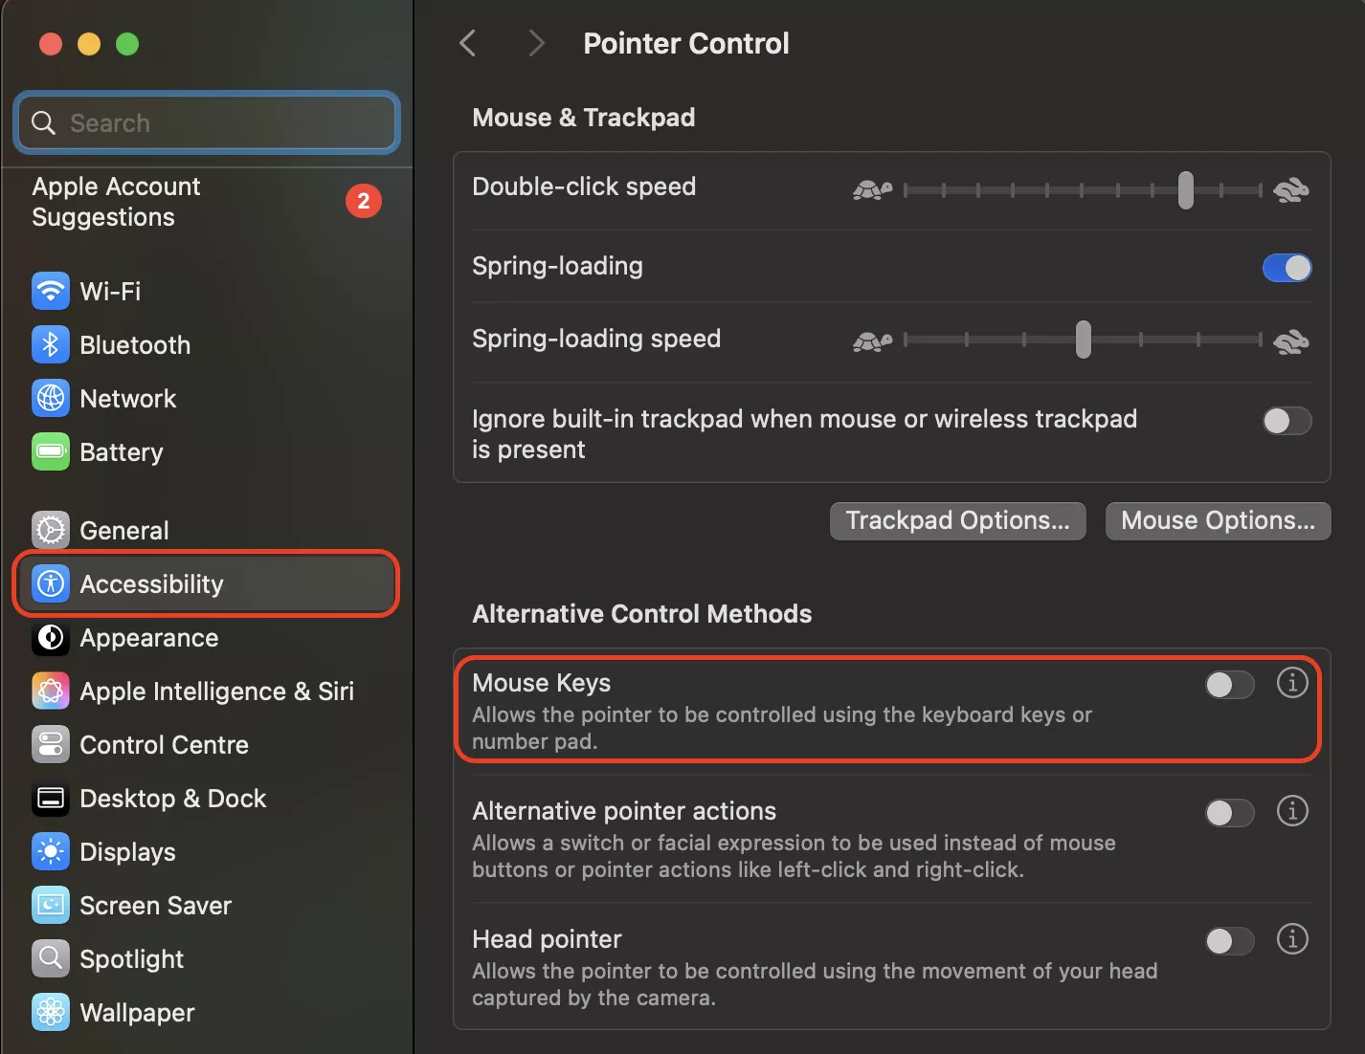Screen dimensions: 1365x1054
Task: Open Control Centre icon in sidebar
Action: tap(51, 745)
